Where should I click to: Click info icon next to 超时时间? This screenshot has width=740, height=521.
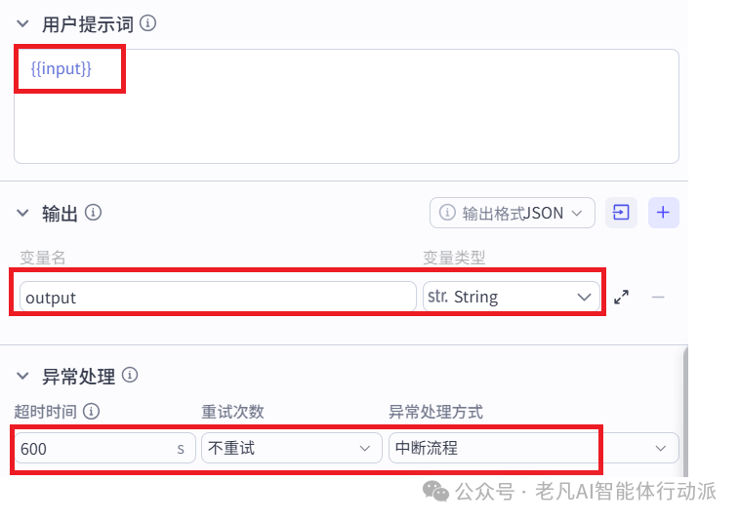point(91,411)
